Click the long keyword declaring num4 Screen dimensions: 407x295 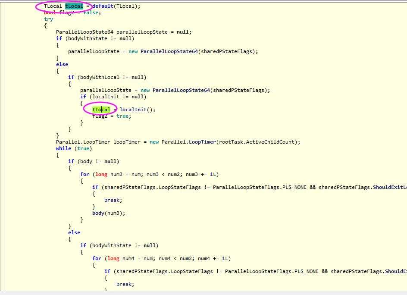tap(113, 258)
